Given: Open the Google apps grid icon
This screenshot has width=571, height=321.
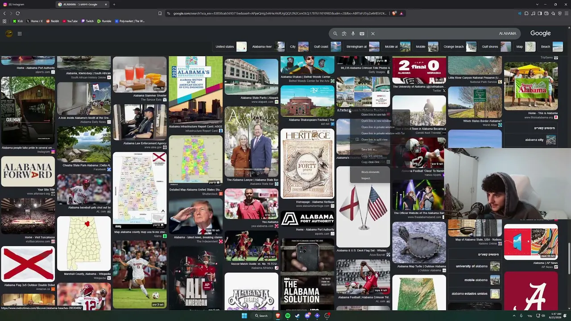Looking at the screenshot, I should 20,33.
